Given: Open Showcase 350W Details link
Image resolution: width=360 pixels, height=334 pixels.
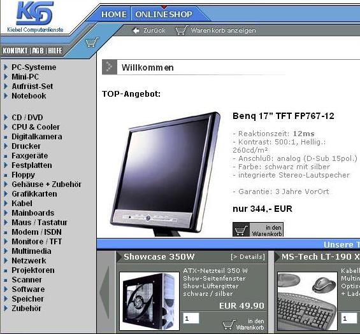Looking at the screenshot, I should click(x=248, y=257).
